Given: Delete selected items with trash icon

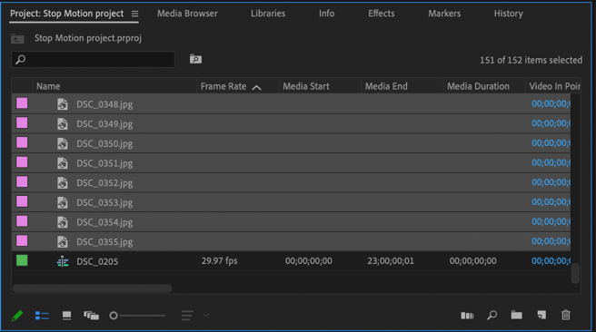Looking at the screenshot, I should pos(566,315).
